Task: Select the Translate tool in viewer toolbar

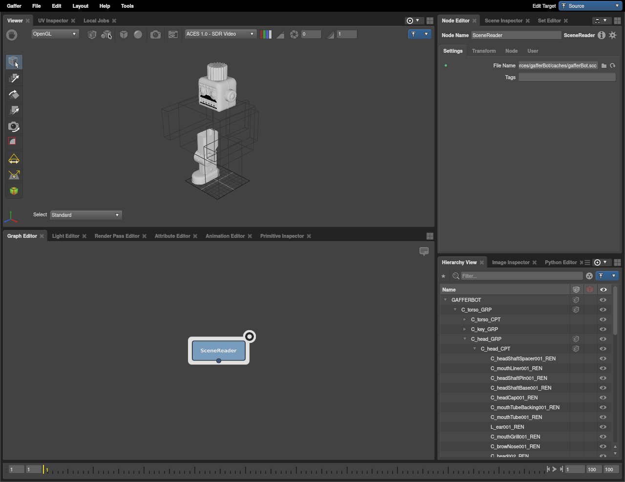Action: [14, 78]
